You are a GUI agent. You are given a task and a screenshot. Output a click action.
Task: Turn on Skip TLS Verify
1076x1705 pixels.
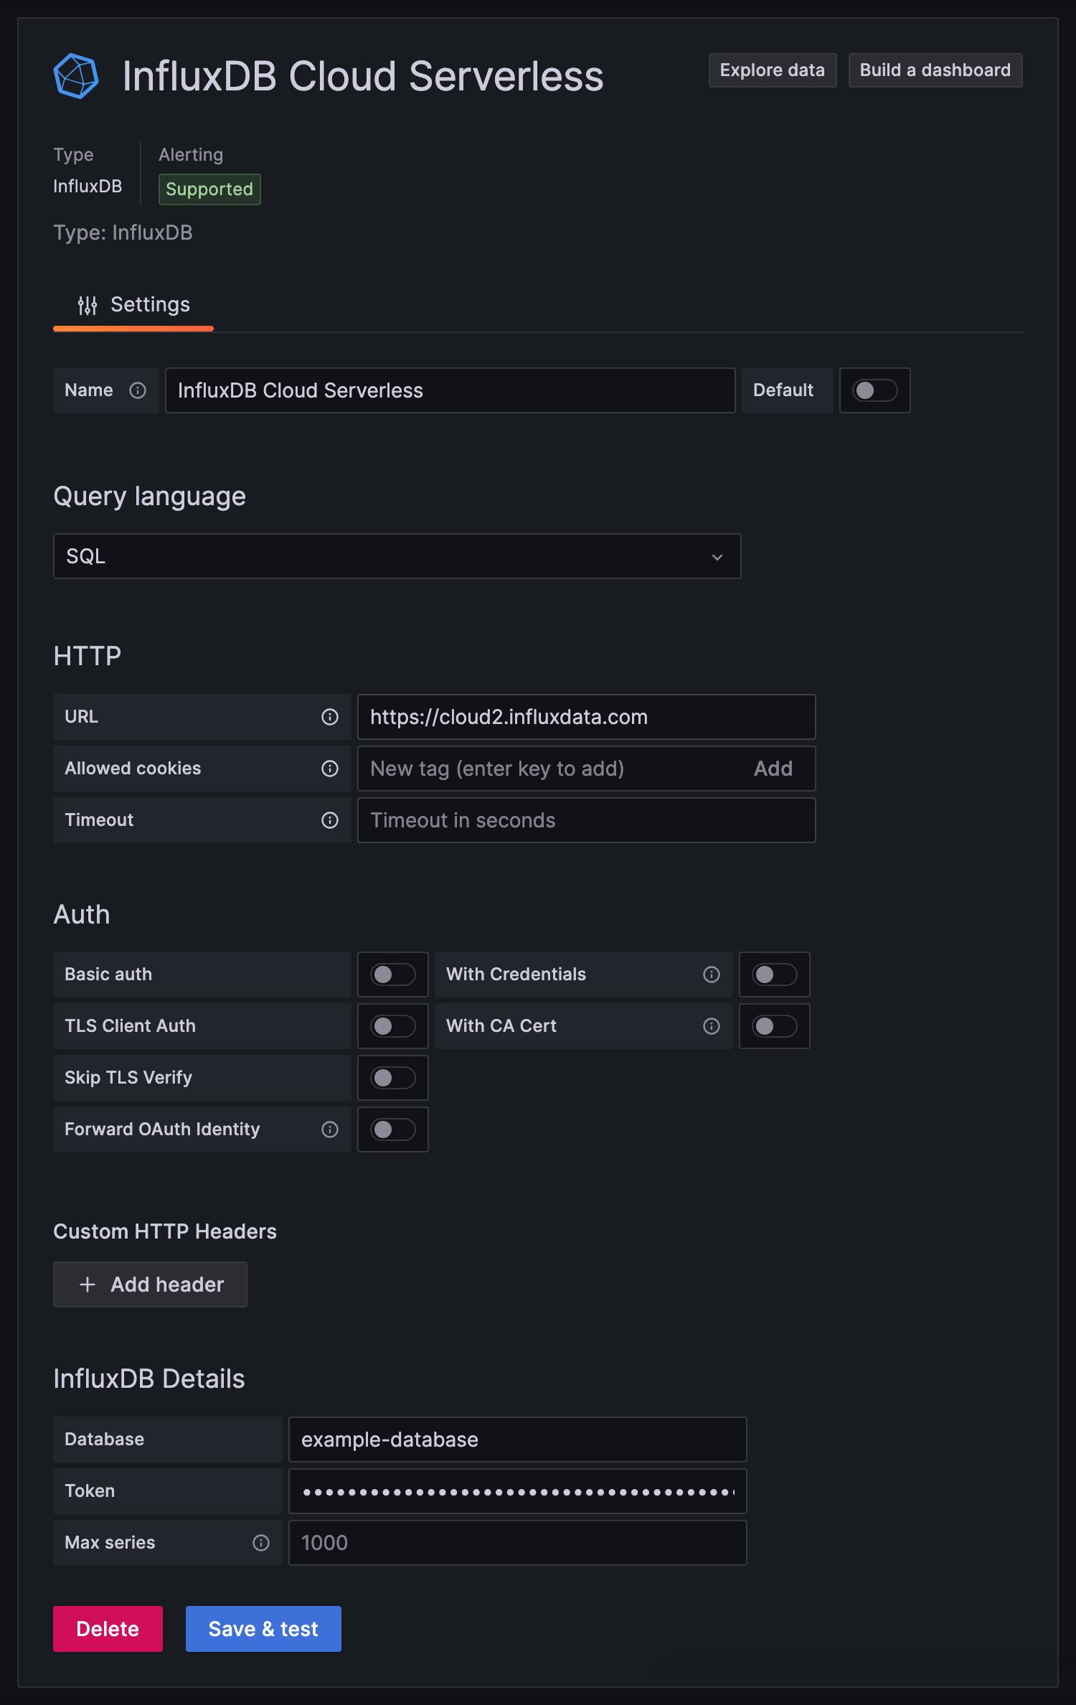pos(392,1078)
